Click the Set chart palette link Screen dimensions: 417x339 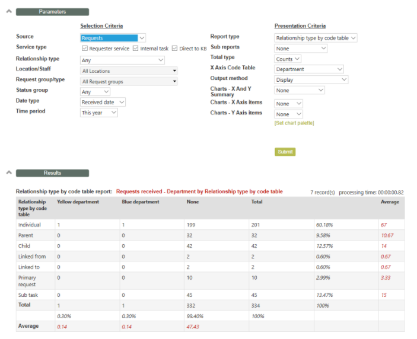[x=294, y=123]
